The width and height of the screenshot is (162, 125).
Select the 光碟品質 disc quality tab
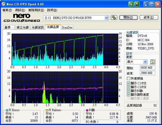(53, 27)
